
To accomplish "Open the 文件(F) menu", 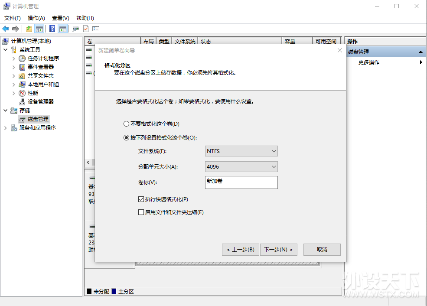I will [13, 18].
